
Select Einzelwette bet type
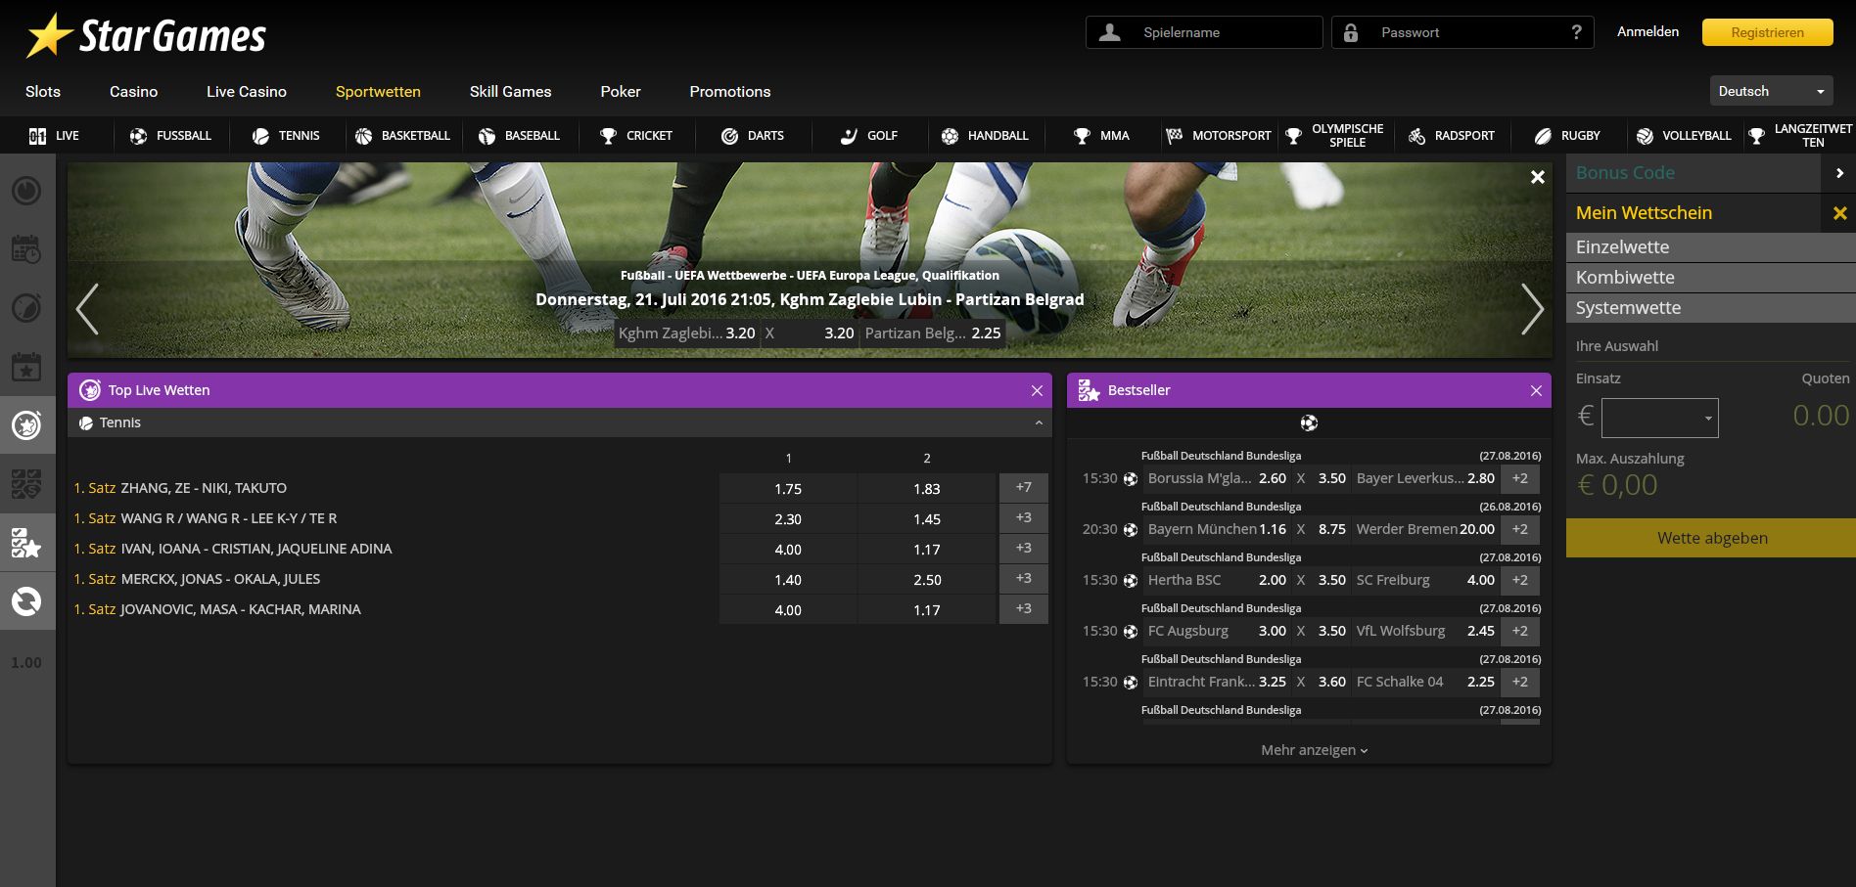pos(1711,247)
